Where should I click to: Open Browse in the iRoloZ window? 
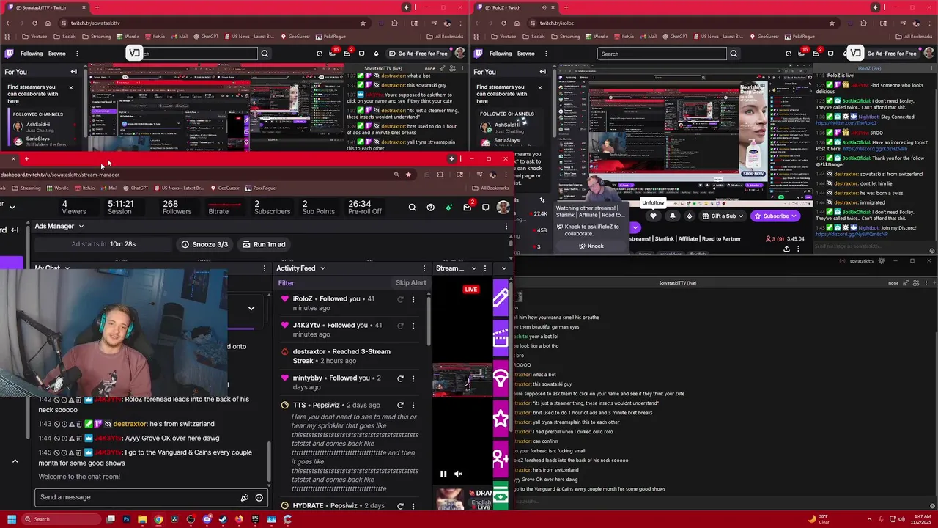pos(526,54)
